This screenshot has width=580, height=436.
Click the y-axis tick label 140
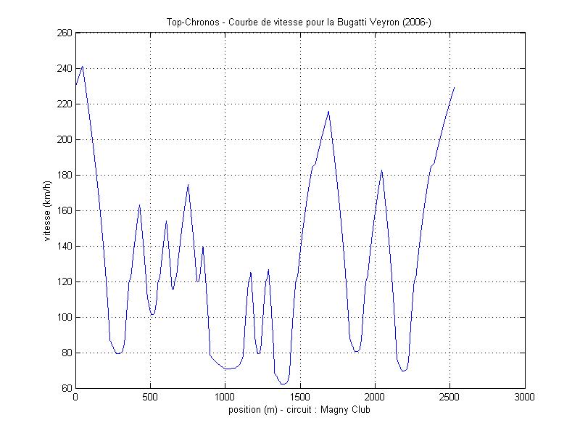pos(65,246)
